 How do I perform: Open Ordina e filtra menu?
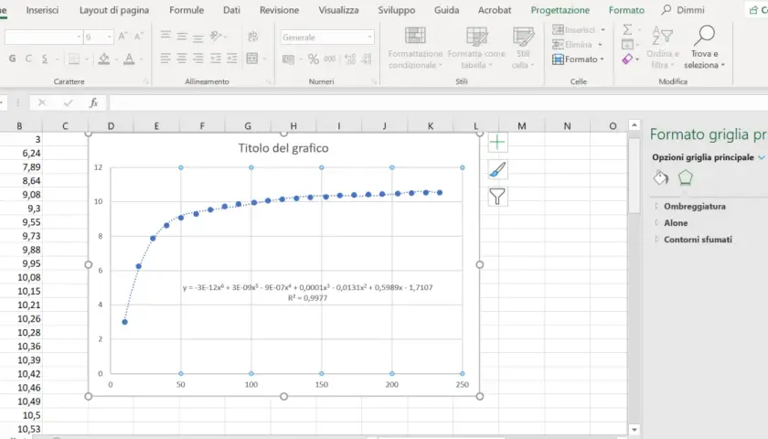[x=662, y=48]
